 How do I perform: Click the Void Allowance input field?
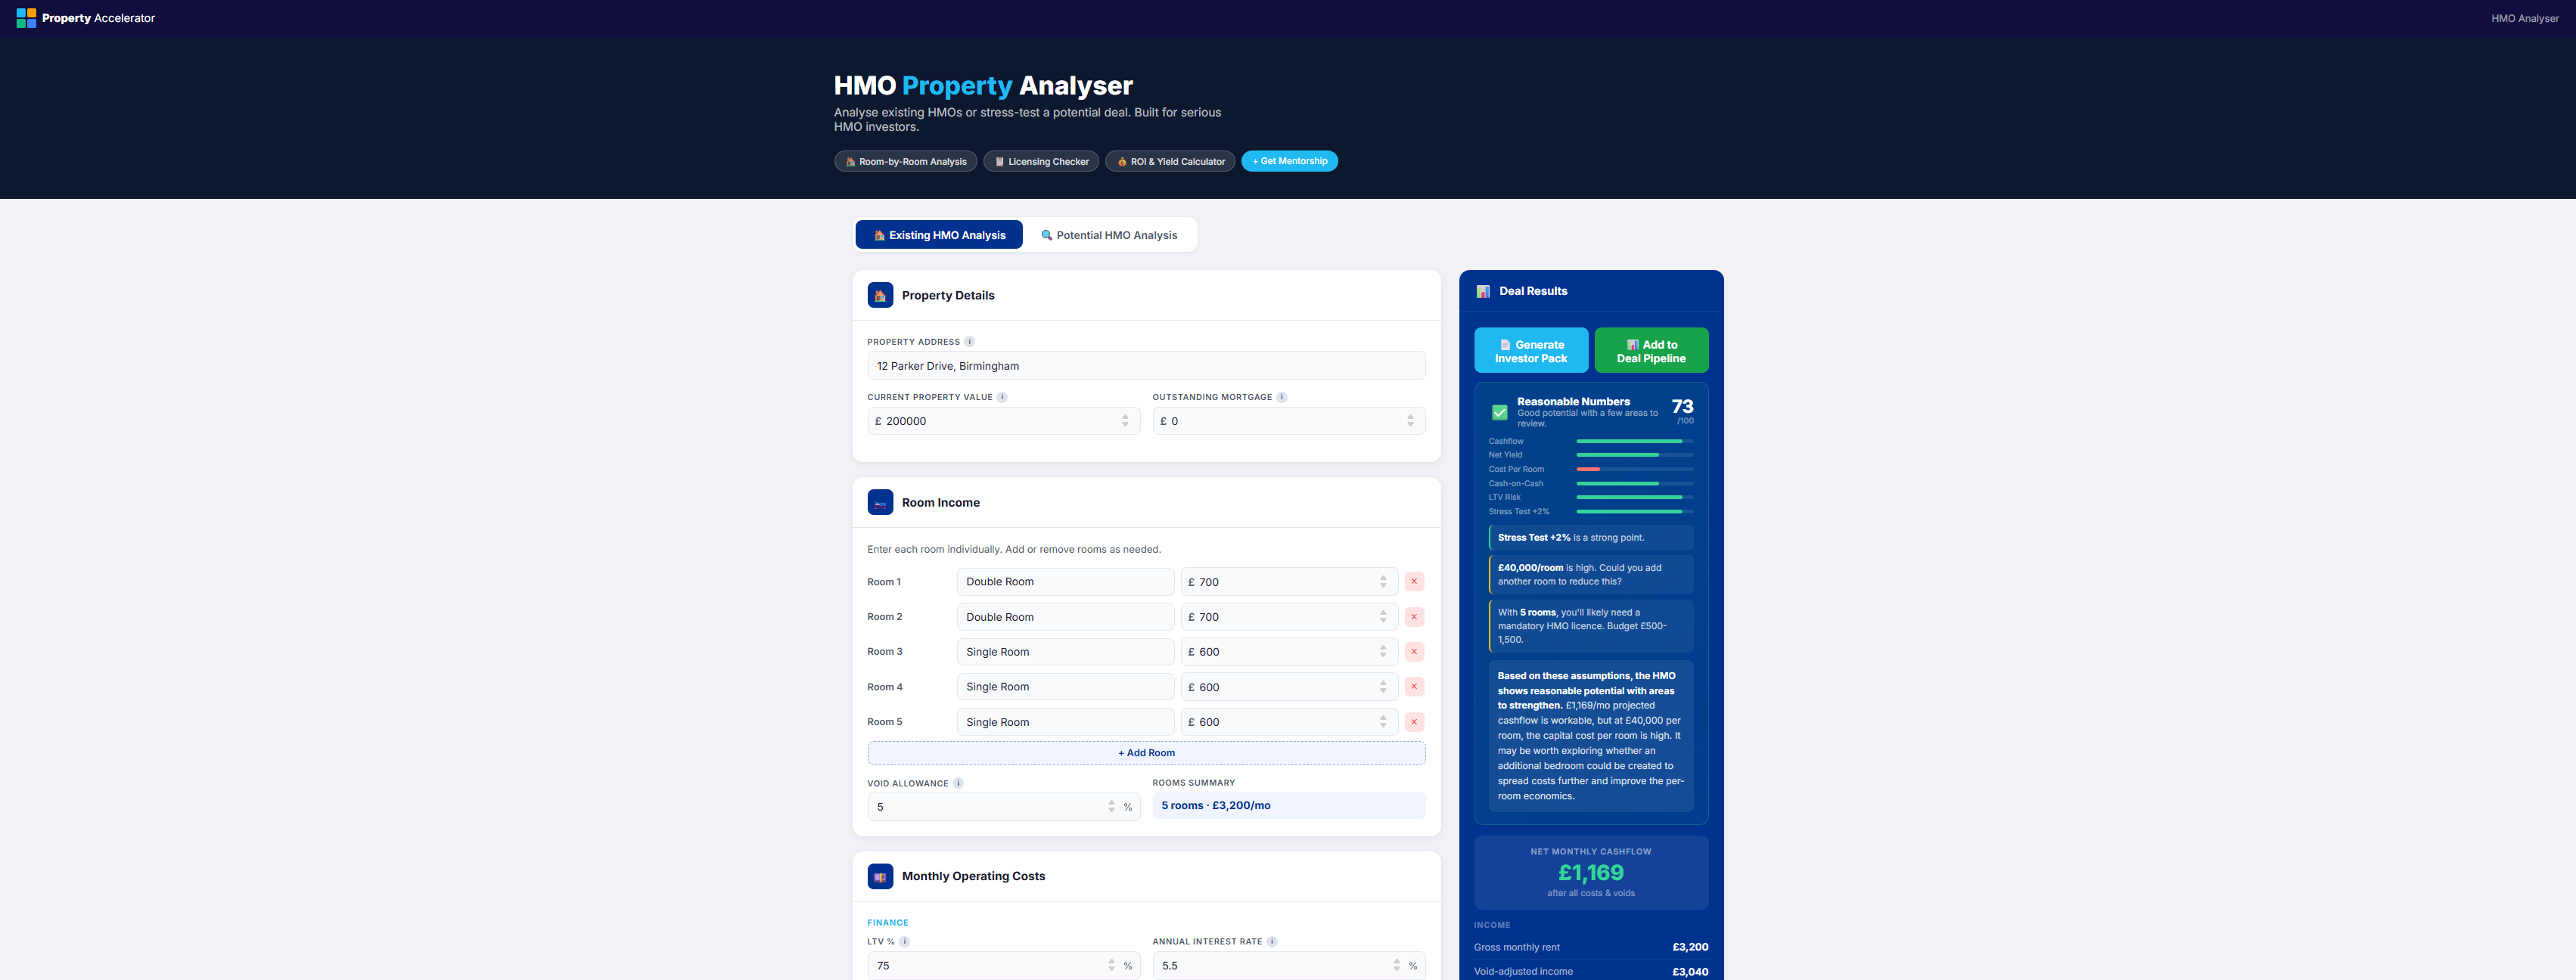coord(1003,807)
